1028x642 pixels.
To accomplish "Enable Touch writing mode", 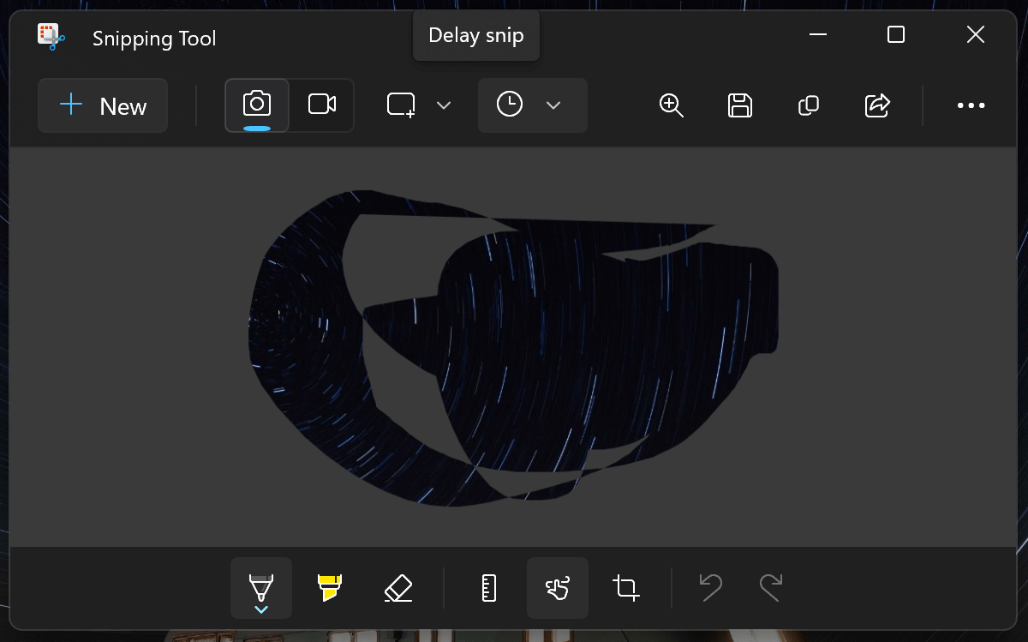I will [x=558, y=588].
